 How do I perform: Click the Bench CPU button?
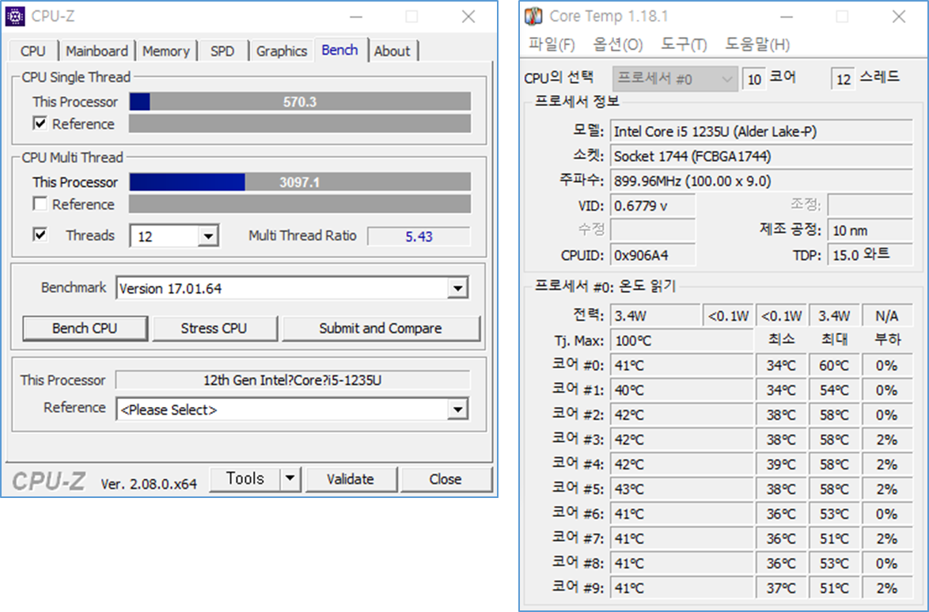85,328
